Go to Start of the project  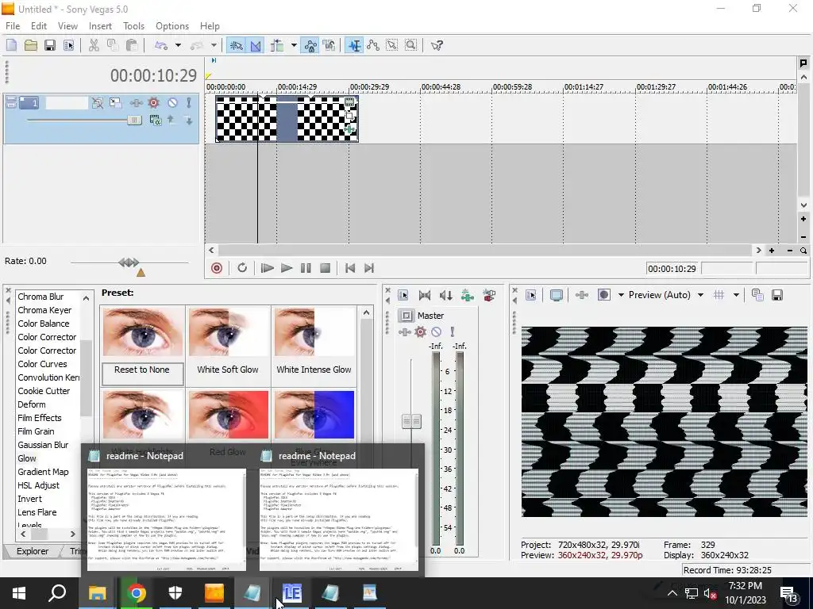coord(350,268)
